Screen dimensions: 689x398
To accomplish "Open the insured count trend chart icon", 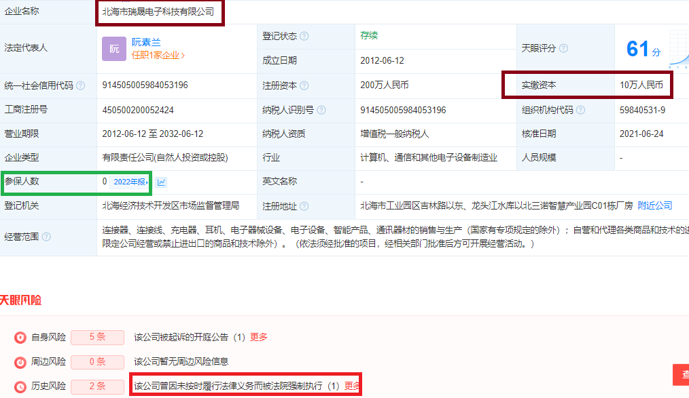I will click(161, 182).
